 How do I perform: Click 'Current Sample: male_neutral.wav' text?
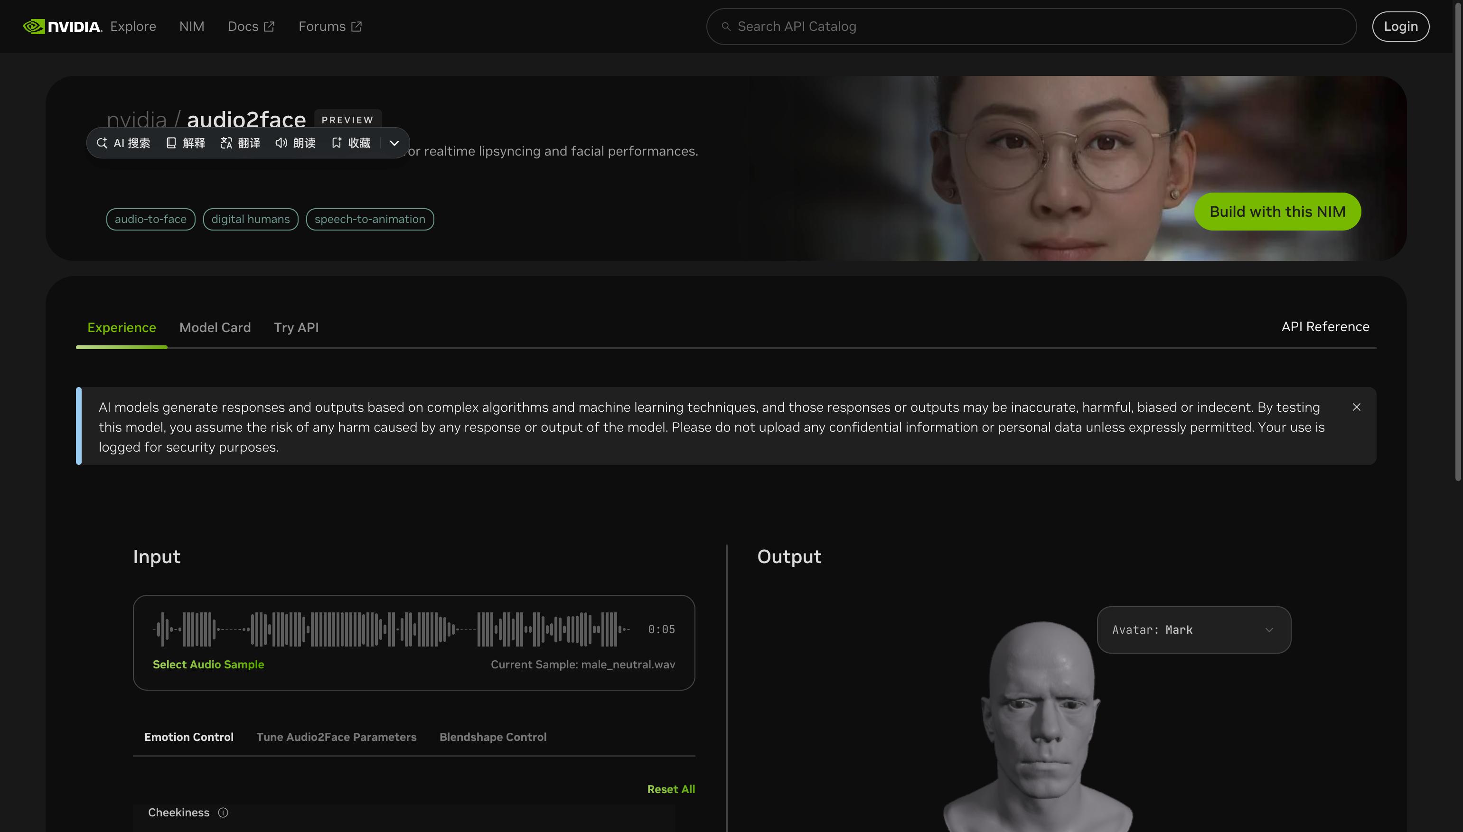coord(582,665)
